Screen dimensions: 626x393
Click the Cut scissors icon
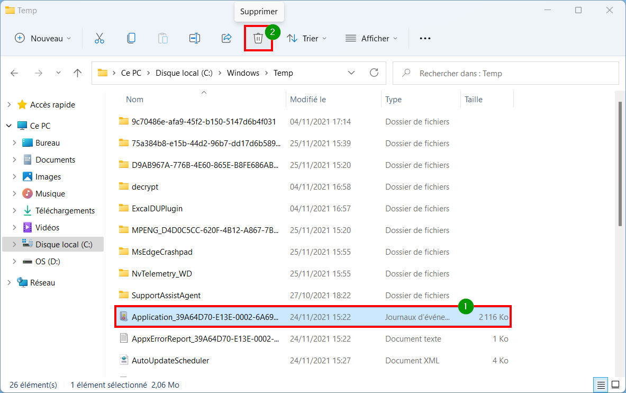point(99,38)
